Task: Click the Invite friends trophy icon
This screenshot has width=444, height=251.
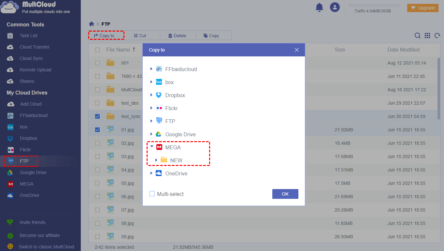Action: coord(10,222)
